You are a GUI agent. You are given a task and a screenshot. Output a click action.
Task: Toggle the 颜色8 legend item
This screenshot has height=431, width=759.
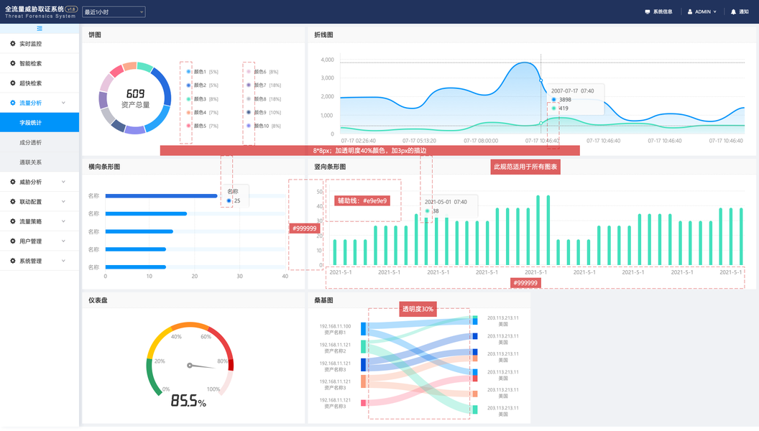click(x=264, y=98)
